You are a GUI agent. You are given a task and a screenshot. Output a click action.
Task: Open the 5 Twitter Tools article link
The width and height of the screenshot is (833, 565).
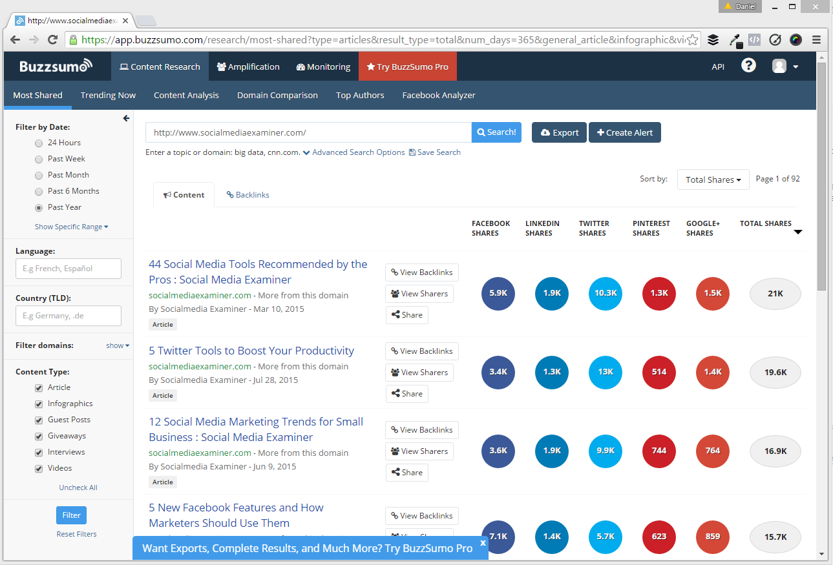(251, 351)
